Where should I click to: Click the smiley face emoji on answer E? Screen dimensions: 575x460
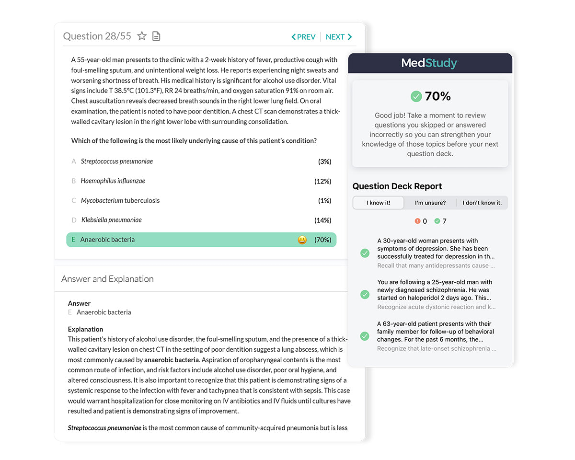click(x=302, y=240)
